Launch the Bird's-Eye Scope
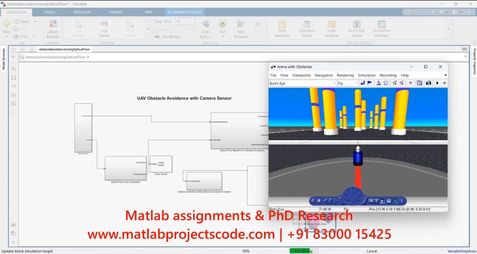 357,29
